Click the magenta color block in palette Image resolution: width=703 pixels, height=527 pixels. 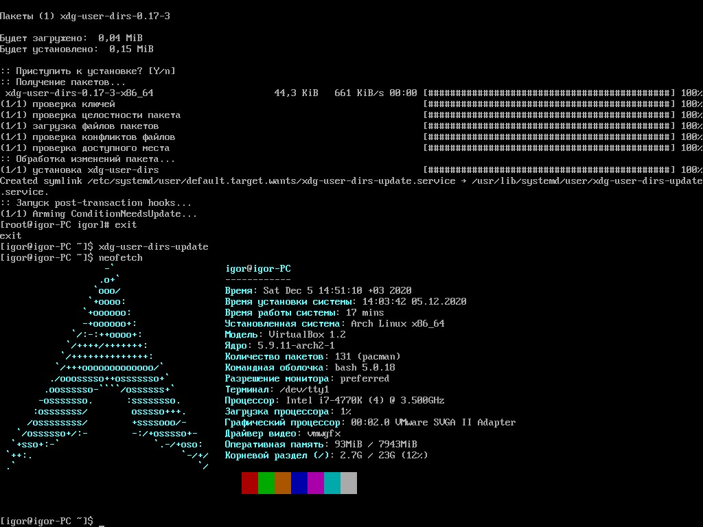pos(316,483)
